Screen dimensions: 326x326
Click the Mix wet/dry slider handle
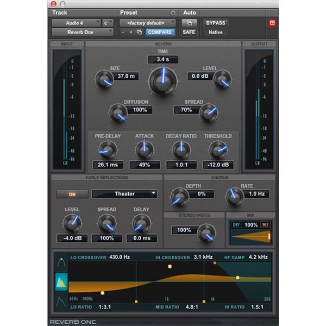coord(269,236)
